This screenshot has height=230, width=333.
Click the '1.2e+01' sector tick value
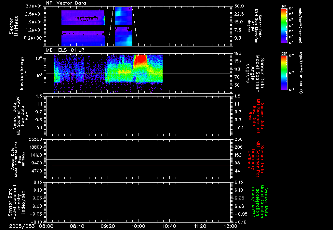pos(34,30)
